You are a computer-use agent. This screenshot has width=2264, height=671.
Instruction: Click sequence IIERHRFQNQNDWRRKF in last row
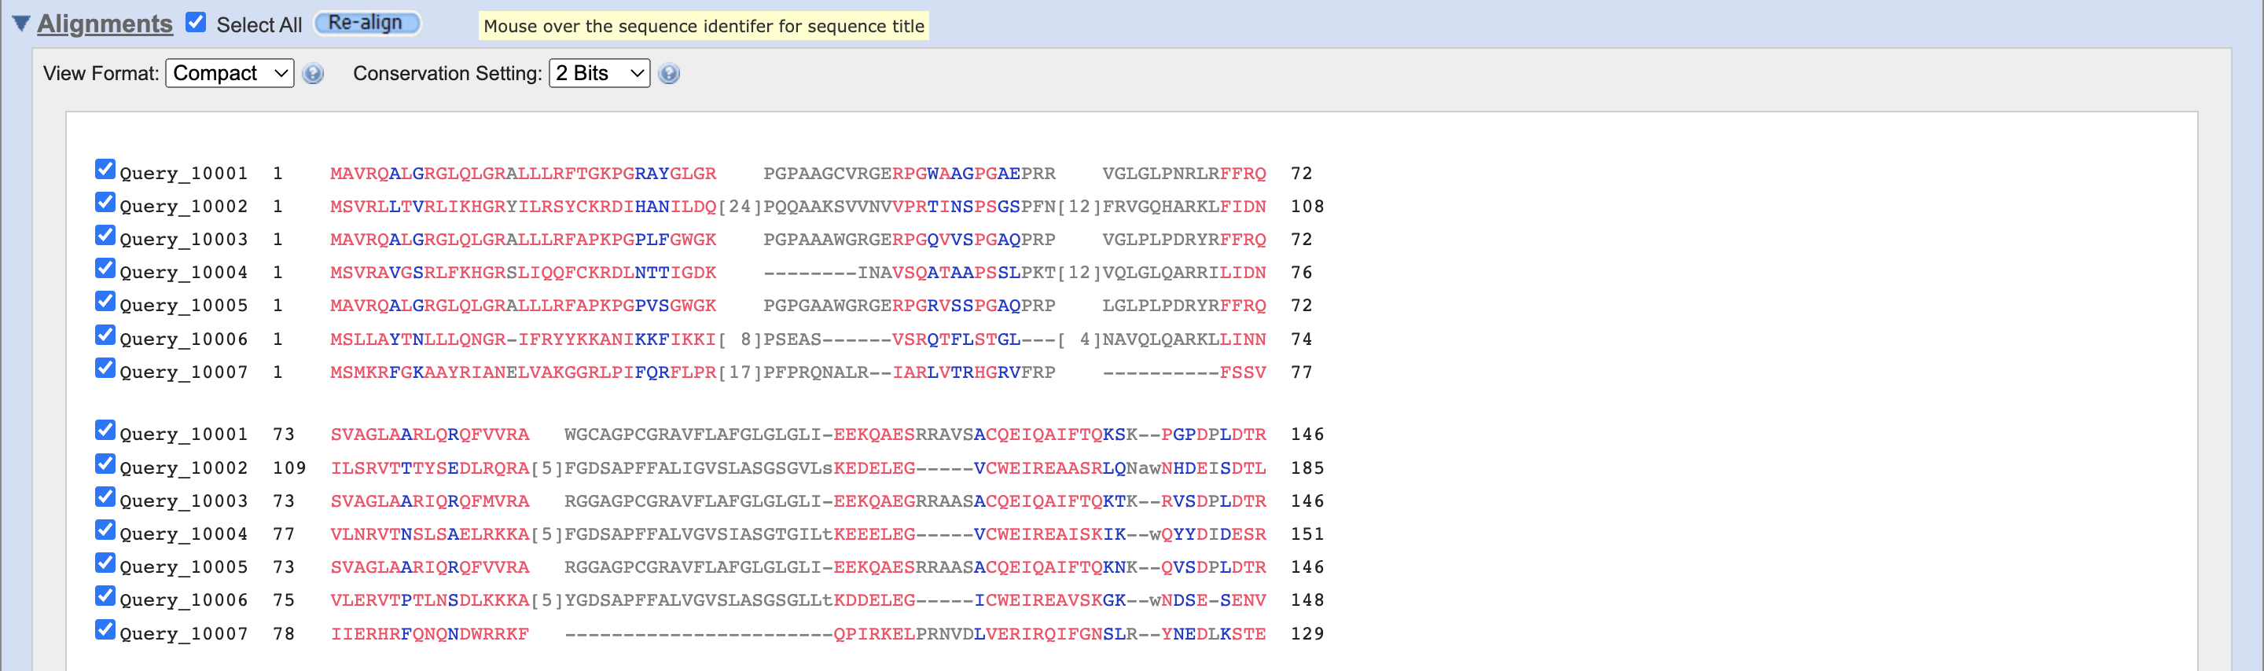[430, 634]
